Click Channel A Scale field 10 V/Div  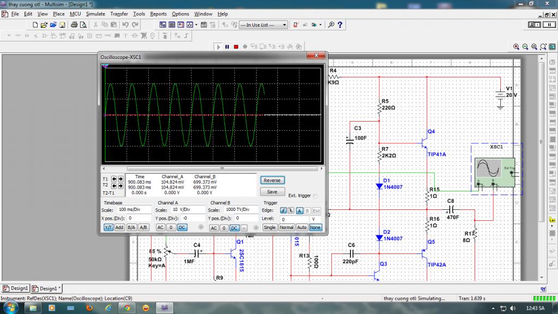(x=188, y=210)
